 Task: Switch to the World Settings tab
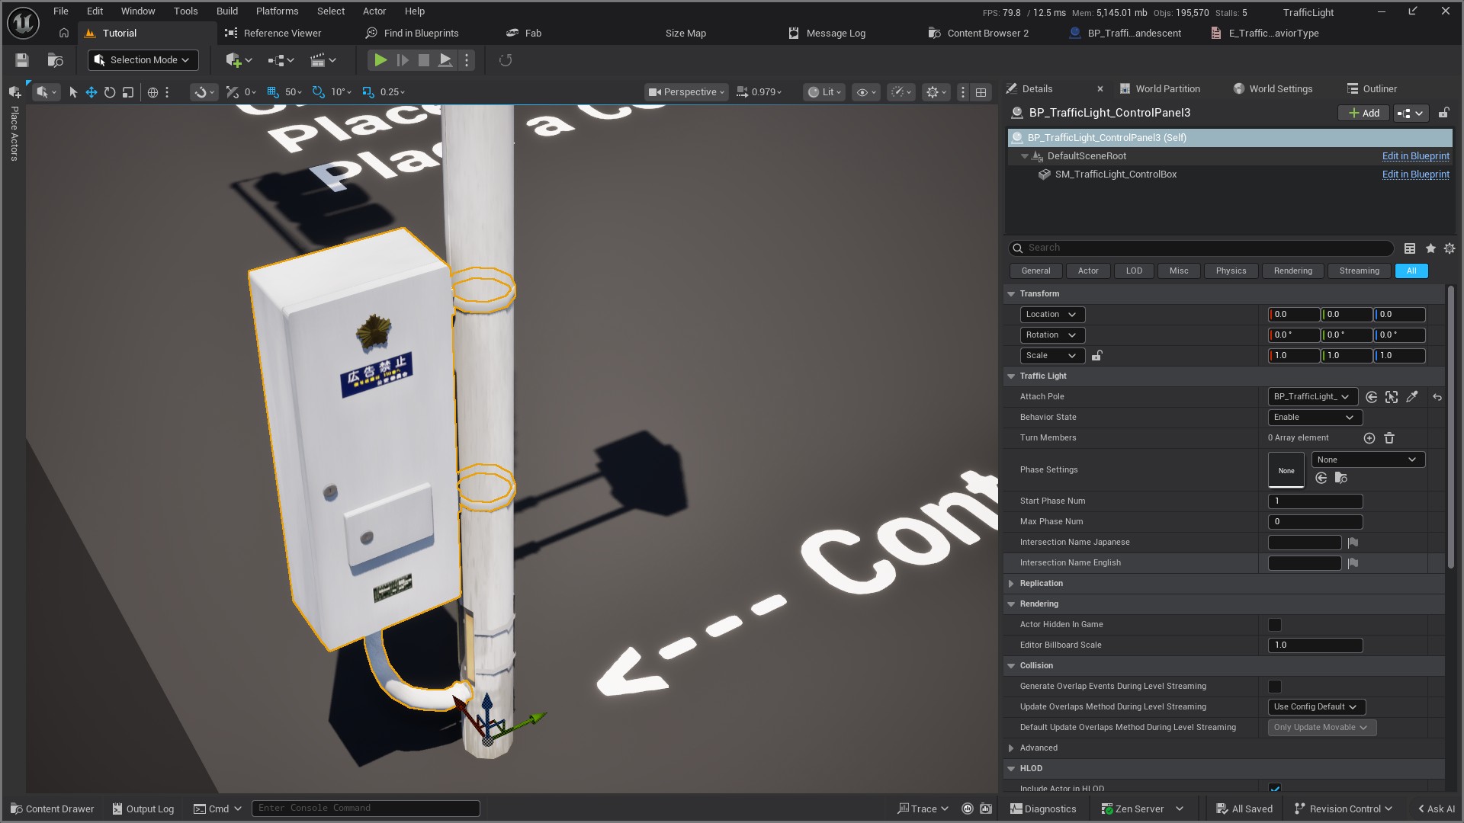(x=1280, y=89)
